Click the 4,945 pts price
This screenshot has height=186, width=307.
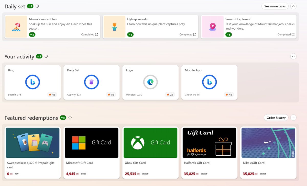tap(73, 174)
